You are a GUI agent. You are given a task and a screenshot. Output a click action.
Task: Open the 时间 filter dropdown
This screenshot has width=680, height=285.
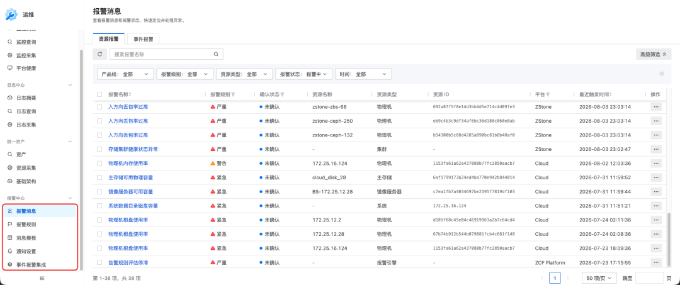point(363,74)
